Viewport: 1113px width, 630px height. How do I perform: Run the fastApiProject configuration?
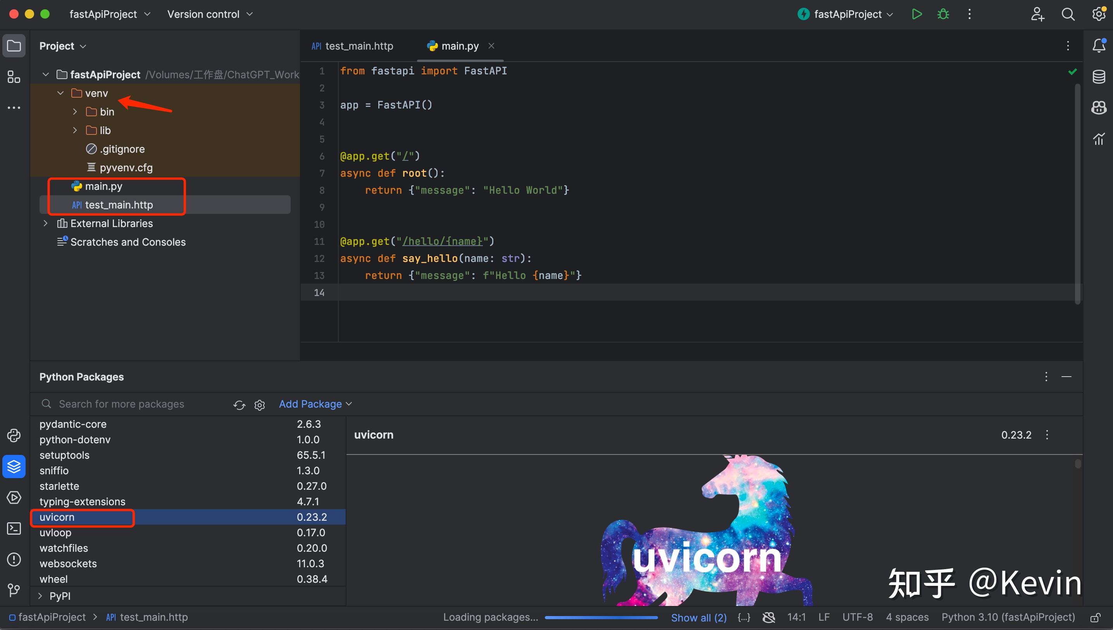[917, 14]
